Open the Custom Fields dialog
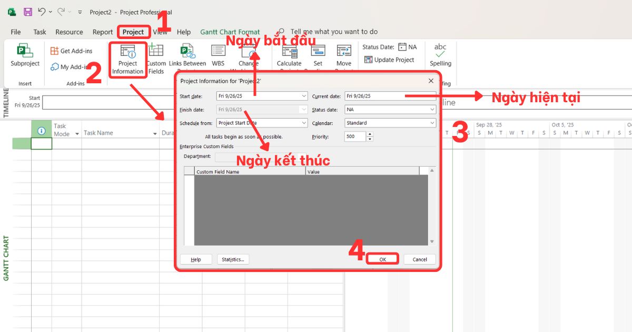The height and width of the screenshot is (332, 632). coord(156,54)
